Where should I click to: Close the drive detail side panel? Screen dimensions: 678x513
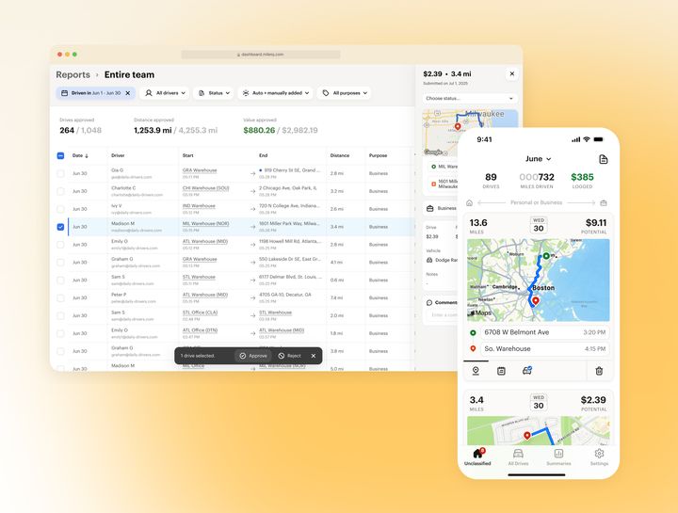(x=512, y=73)
